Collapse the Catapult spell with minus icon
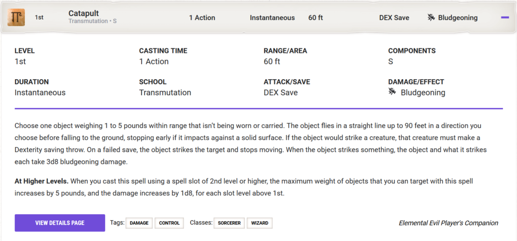This screenshot has height=241, width=517. [x=504, y=18]
